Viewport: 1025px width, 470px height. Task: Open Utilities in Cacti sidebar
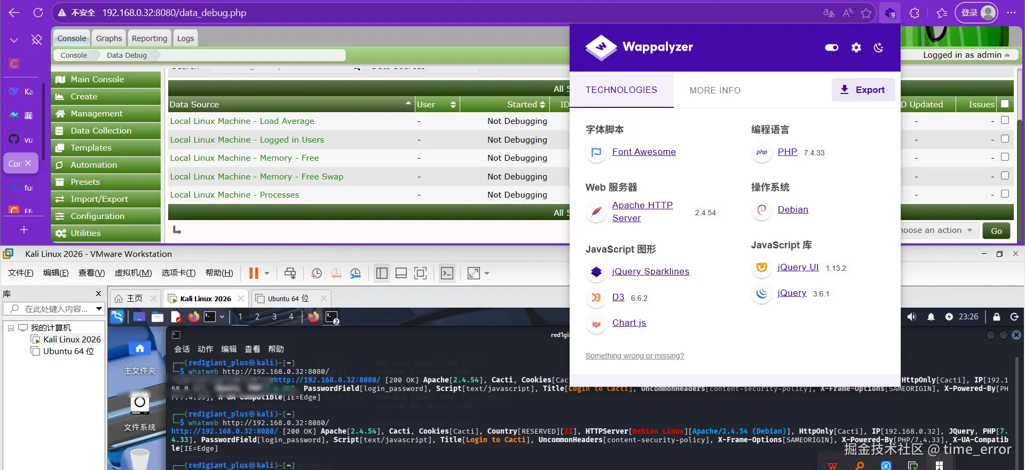pyautogui.click(x=106, y=233)
